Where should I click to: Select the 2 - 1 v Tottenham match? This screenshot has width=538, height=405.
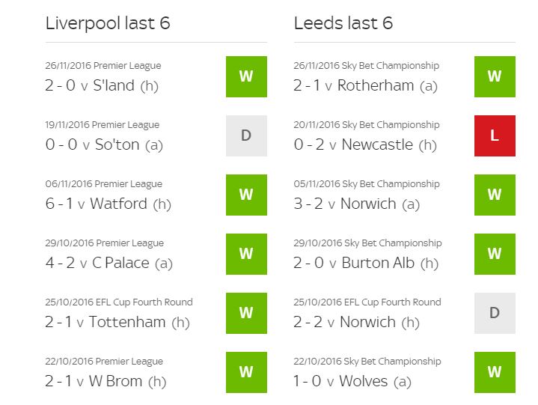click(116, 322)
